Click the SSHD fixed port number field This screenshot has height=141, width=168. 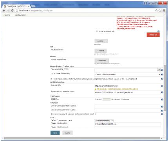pyautogui.click(x=107, y=99)
